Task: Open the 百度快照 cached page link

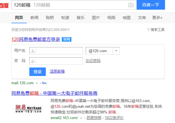Action: coord(94,118)
